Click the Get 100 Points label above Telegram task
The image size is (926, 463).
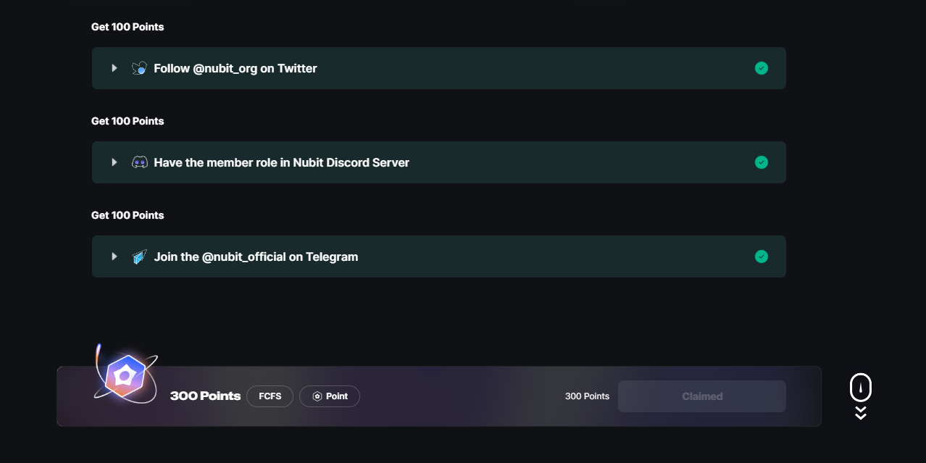pyautogui.click(x=128, y=215)
